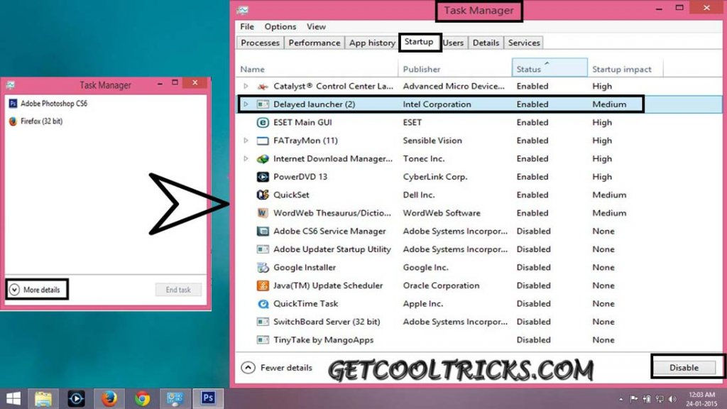Viewport: 727px width, 409px height.
Task: Open the Windows Start button
Action: coord(13,398)
